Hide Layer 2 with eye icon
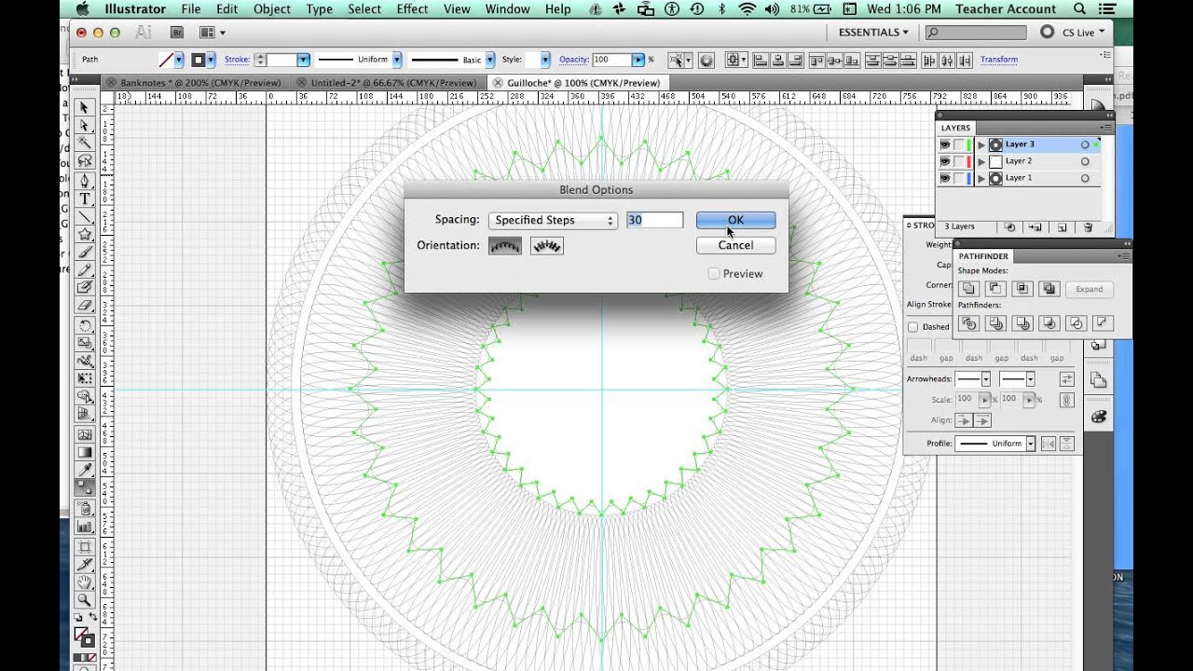Viewport: 1193px width, 671px height. pyautogui.click(x=945, y=162)
